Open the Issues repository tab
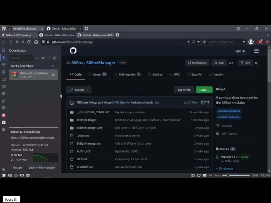 (x=97, y=74)
